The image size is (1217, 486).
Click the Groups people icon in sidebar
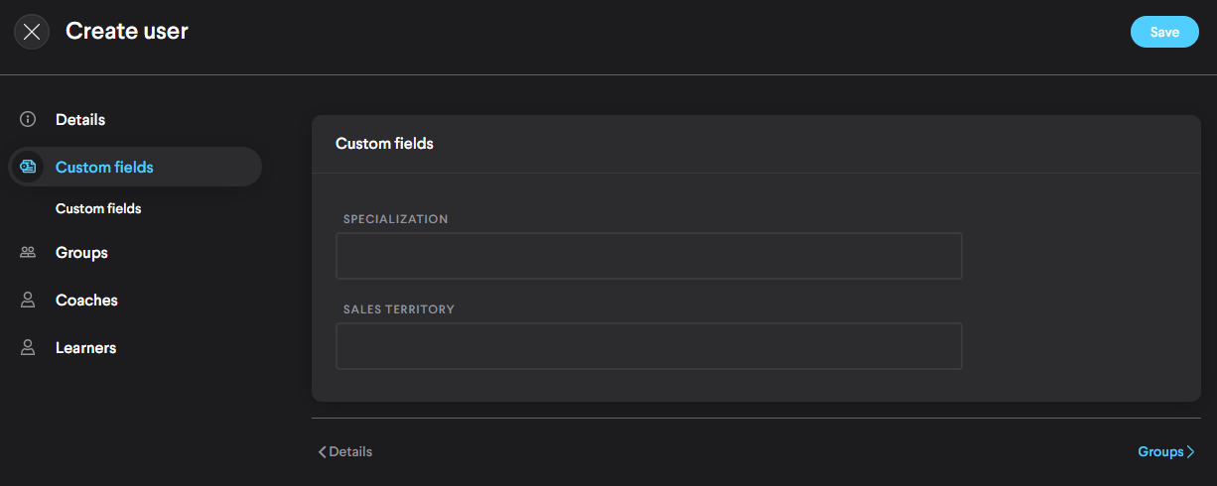(x=28, y=253)
